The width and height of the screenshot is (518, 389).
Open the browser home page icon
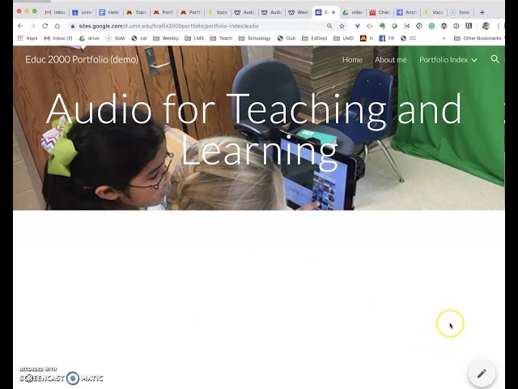coord(57,26)
